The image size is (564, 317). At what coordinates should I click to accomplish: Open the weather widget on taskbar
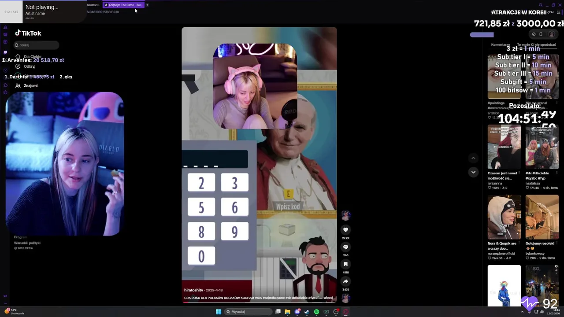click(15, 311)
